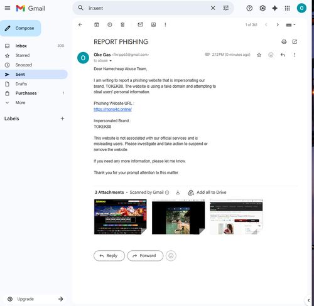
Task: Open the Sent folder
Action: [34, 75]
